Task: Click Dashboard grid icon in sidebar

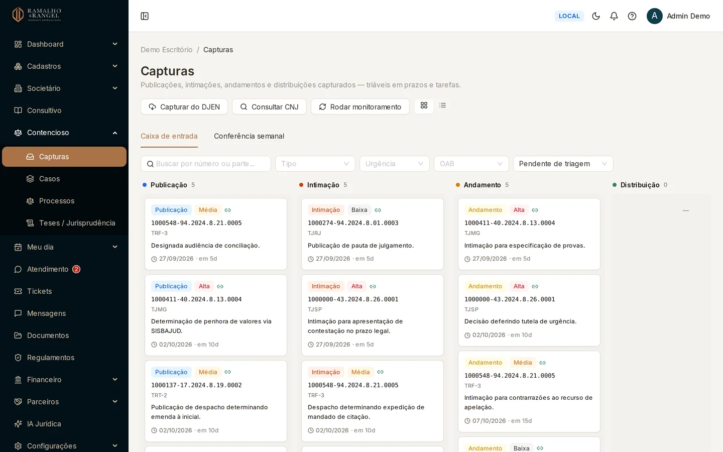Action: coord(18,44)
